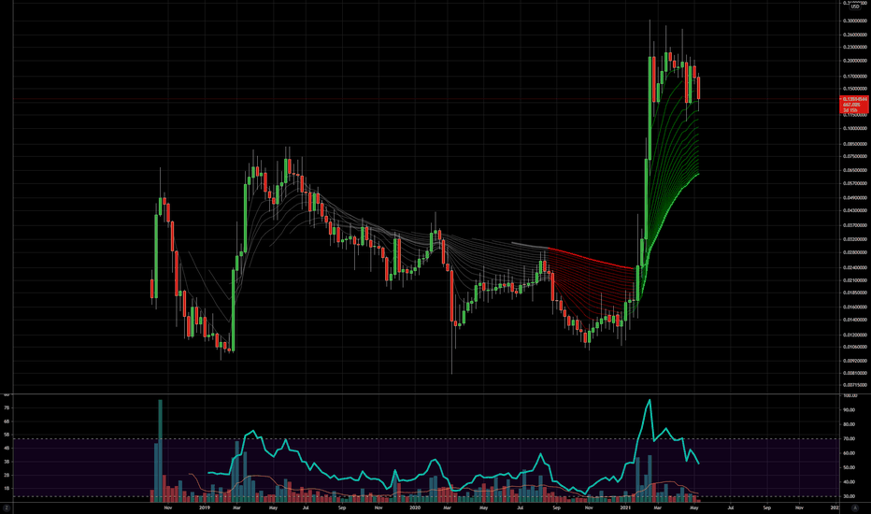The height and width of the screenshot is (514, 871).
Task: Select the 2020 time axis label
Action: 415,507
